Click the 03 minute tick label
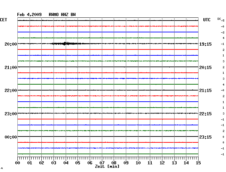The height and width of the screenshot is (172, 226). click(x=54, y=163)
